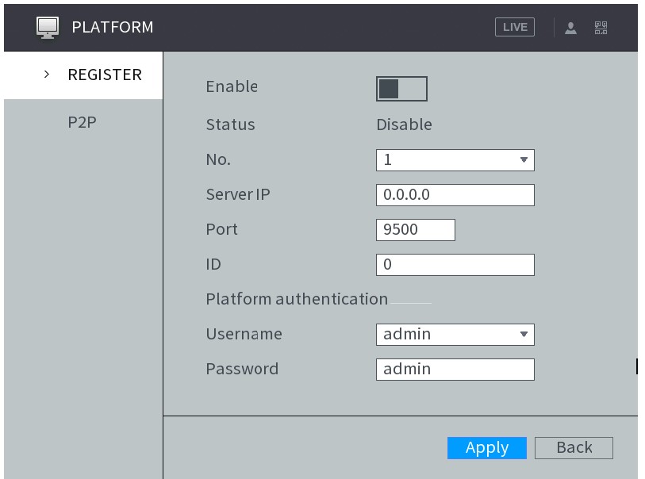Viewport: 645px width, 479px height.
Task: Click the QR code icon
Action: (x=601, y=27)
